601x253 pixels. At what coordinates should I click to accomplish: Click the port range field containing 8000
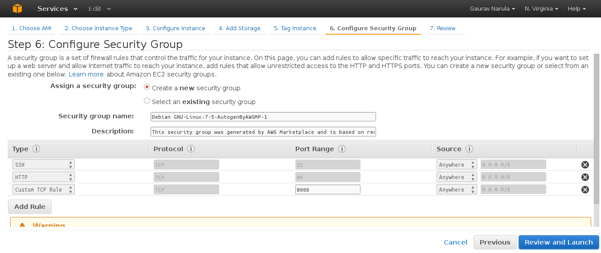tap(327, 189)
